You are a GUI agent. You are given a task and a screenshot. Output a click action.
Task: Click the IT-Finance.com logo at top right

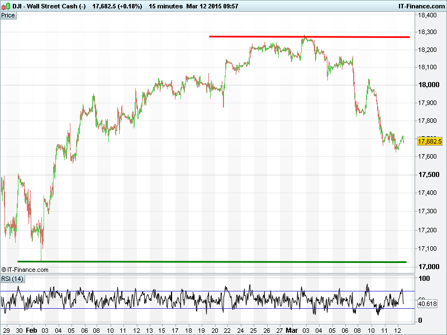coord(421,6)
